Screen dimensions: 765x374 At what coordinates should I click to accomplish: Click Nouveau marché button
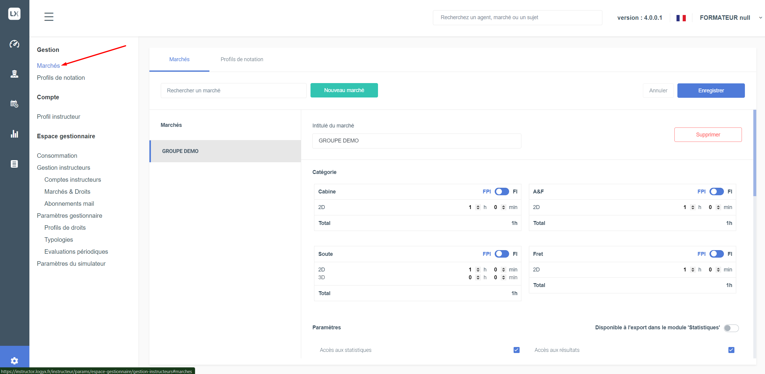pyautogui.click(x=344, y=90)
